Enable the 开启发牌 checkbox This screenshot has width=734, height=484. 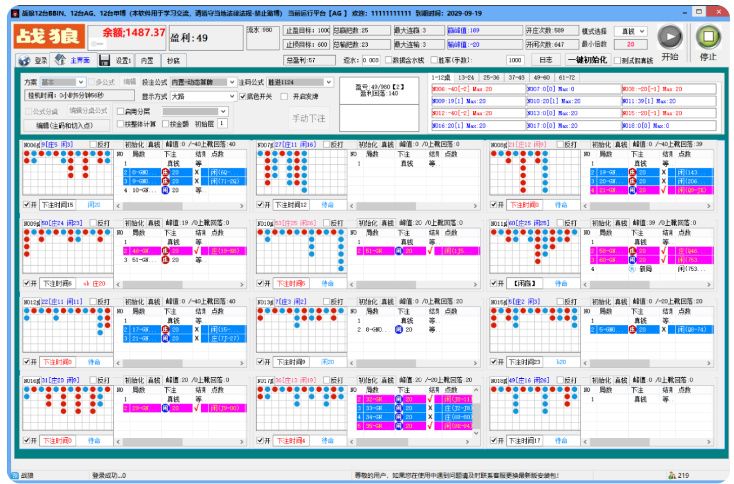[x=284, y=96]
